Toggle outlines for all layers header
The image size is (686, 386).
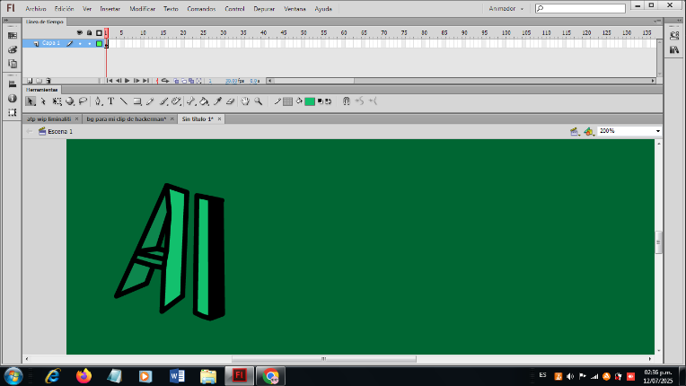(99, 33)
